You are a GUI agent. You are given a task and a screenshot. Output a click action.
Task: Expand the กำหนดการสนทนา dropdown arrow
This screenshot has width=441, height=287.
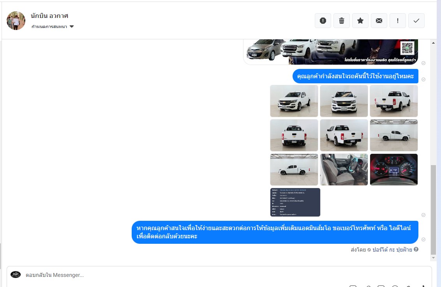(x=71, y=26)
